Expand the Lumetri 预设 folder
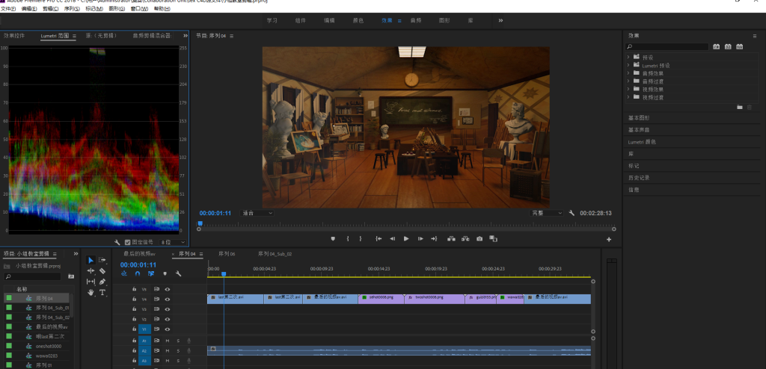Viewport: 766px width, 369px height. point(628,65)
